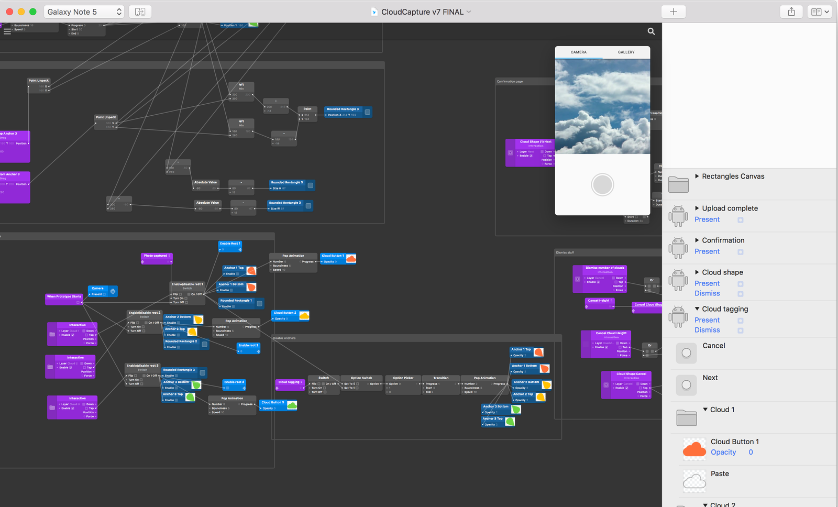Expand the Cloud shape layer
The image size is (838, 507).
pos(697,272)
